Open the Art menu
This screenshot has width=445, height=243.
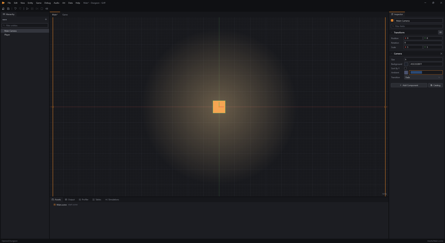(x=64, y=3)
